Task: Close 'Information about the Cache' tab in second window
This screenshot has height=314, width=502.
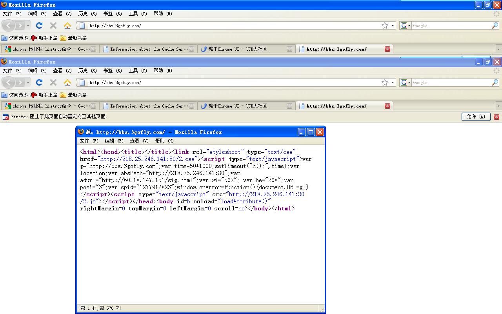Action: pos(191,106)
